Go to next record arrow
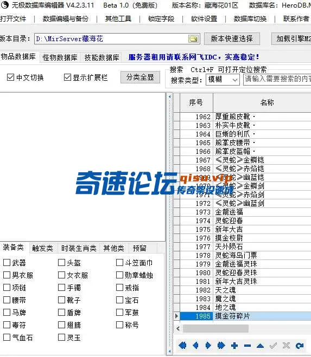311x357 pixels. 208,346
